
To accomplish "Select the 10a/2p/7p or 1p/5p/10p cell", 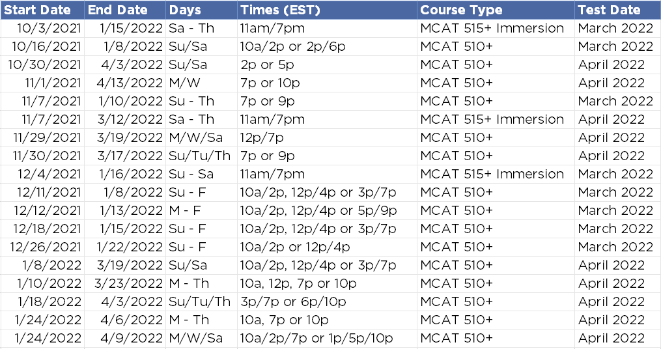I will (x=326, y=339).
